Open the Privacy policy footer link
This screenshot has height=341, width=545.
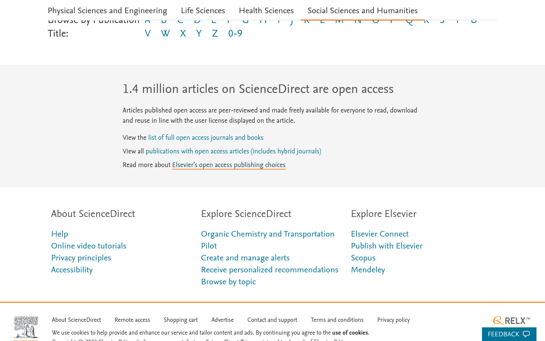pyautogui.click(x=393, y=320)
